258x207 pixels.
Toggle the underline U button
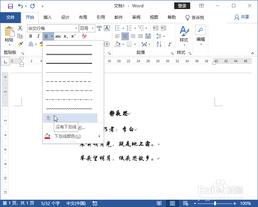[46, 36]
